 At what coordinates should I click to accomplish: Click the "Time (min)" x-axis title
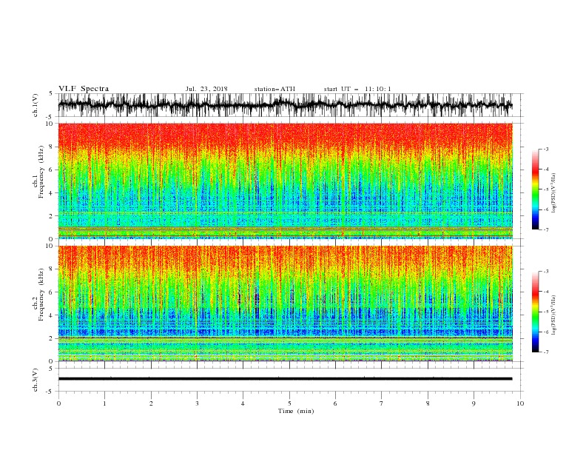[x=296, y=411]
